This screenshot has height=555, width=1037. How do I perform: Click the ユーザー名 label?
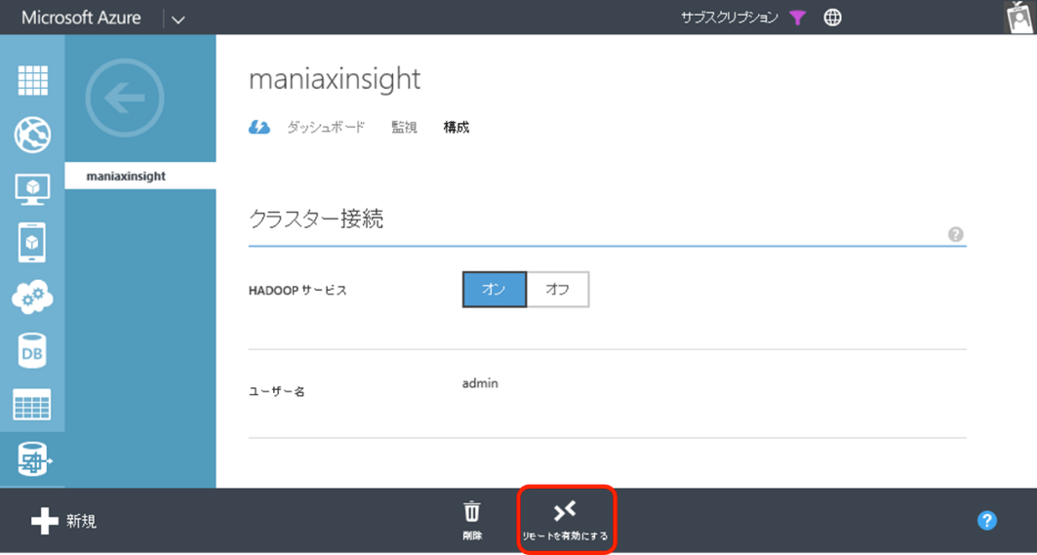[x=276, y=391]
